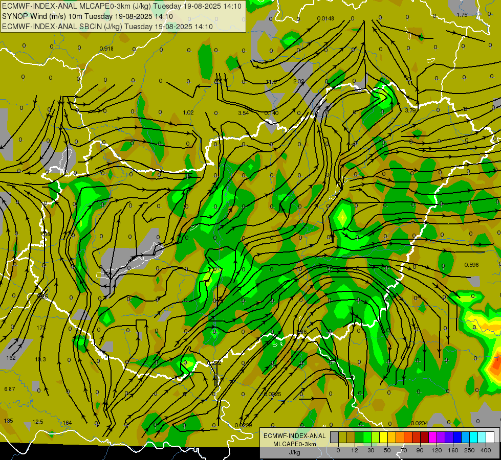Image resolution: width=501 pixels, height=460 pixels.
Task: Click the map value 11.6
Action: [271, 82]
